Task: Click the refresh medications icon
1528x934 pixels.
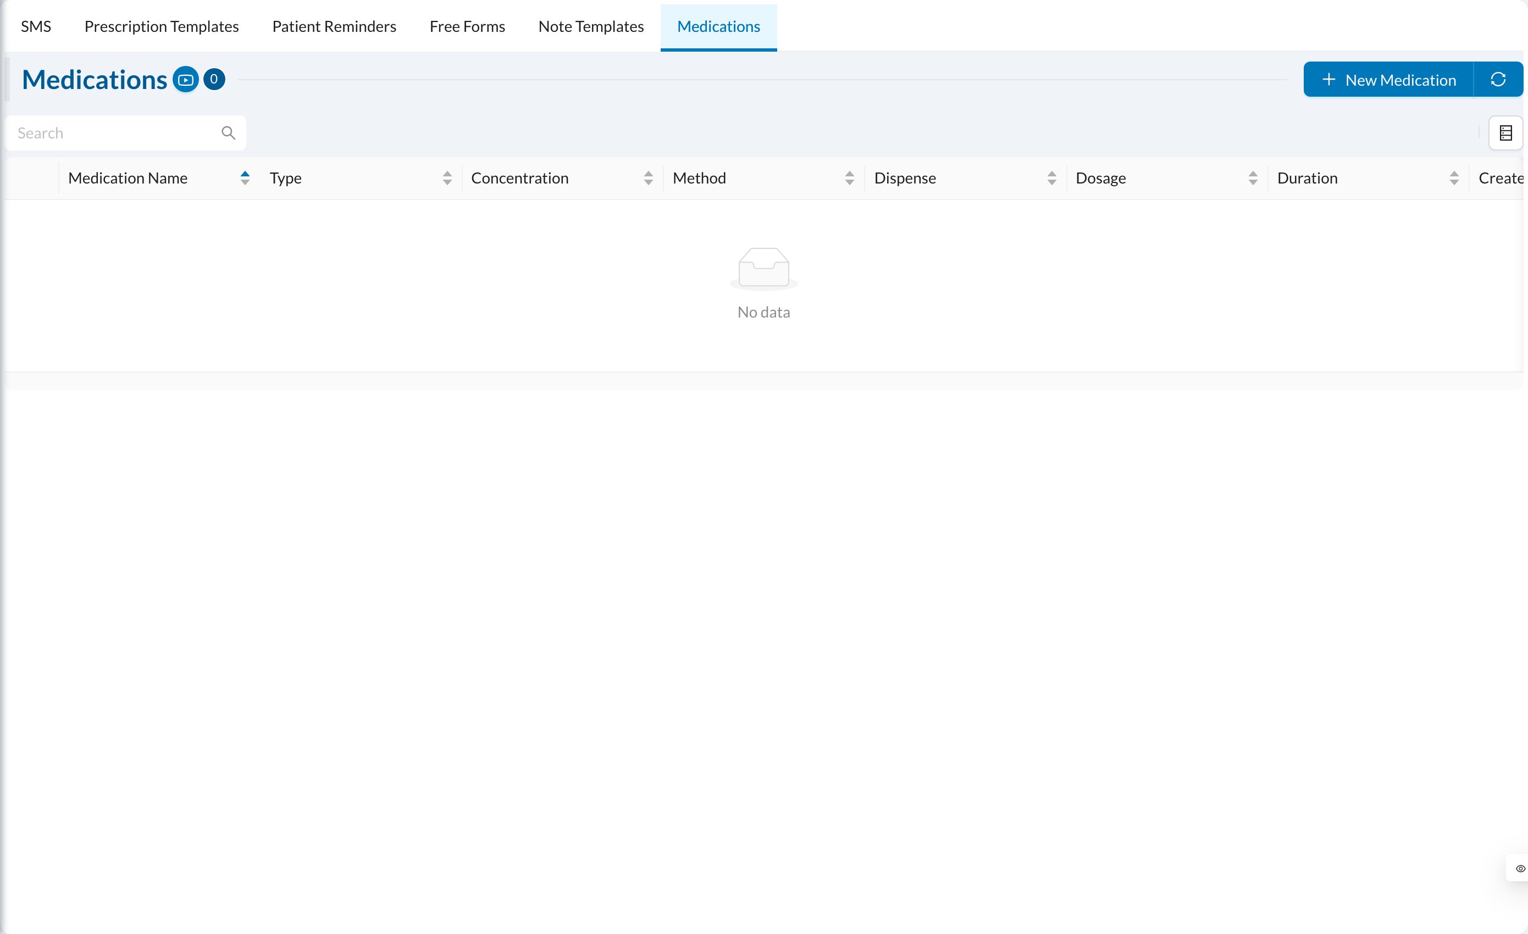Action: point(1498,79)
